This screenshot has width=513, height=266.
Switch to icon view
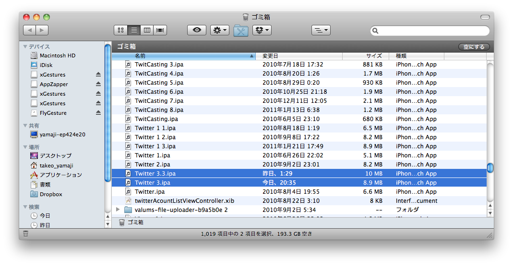point(121,30)
